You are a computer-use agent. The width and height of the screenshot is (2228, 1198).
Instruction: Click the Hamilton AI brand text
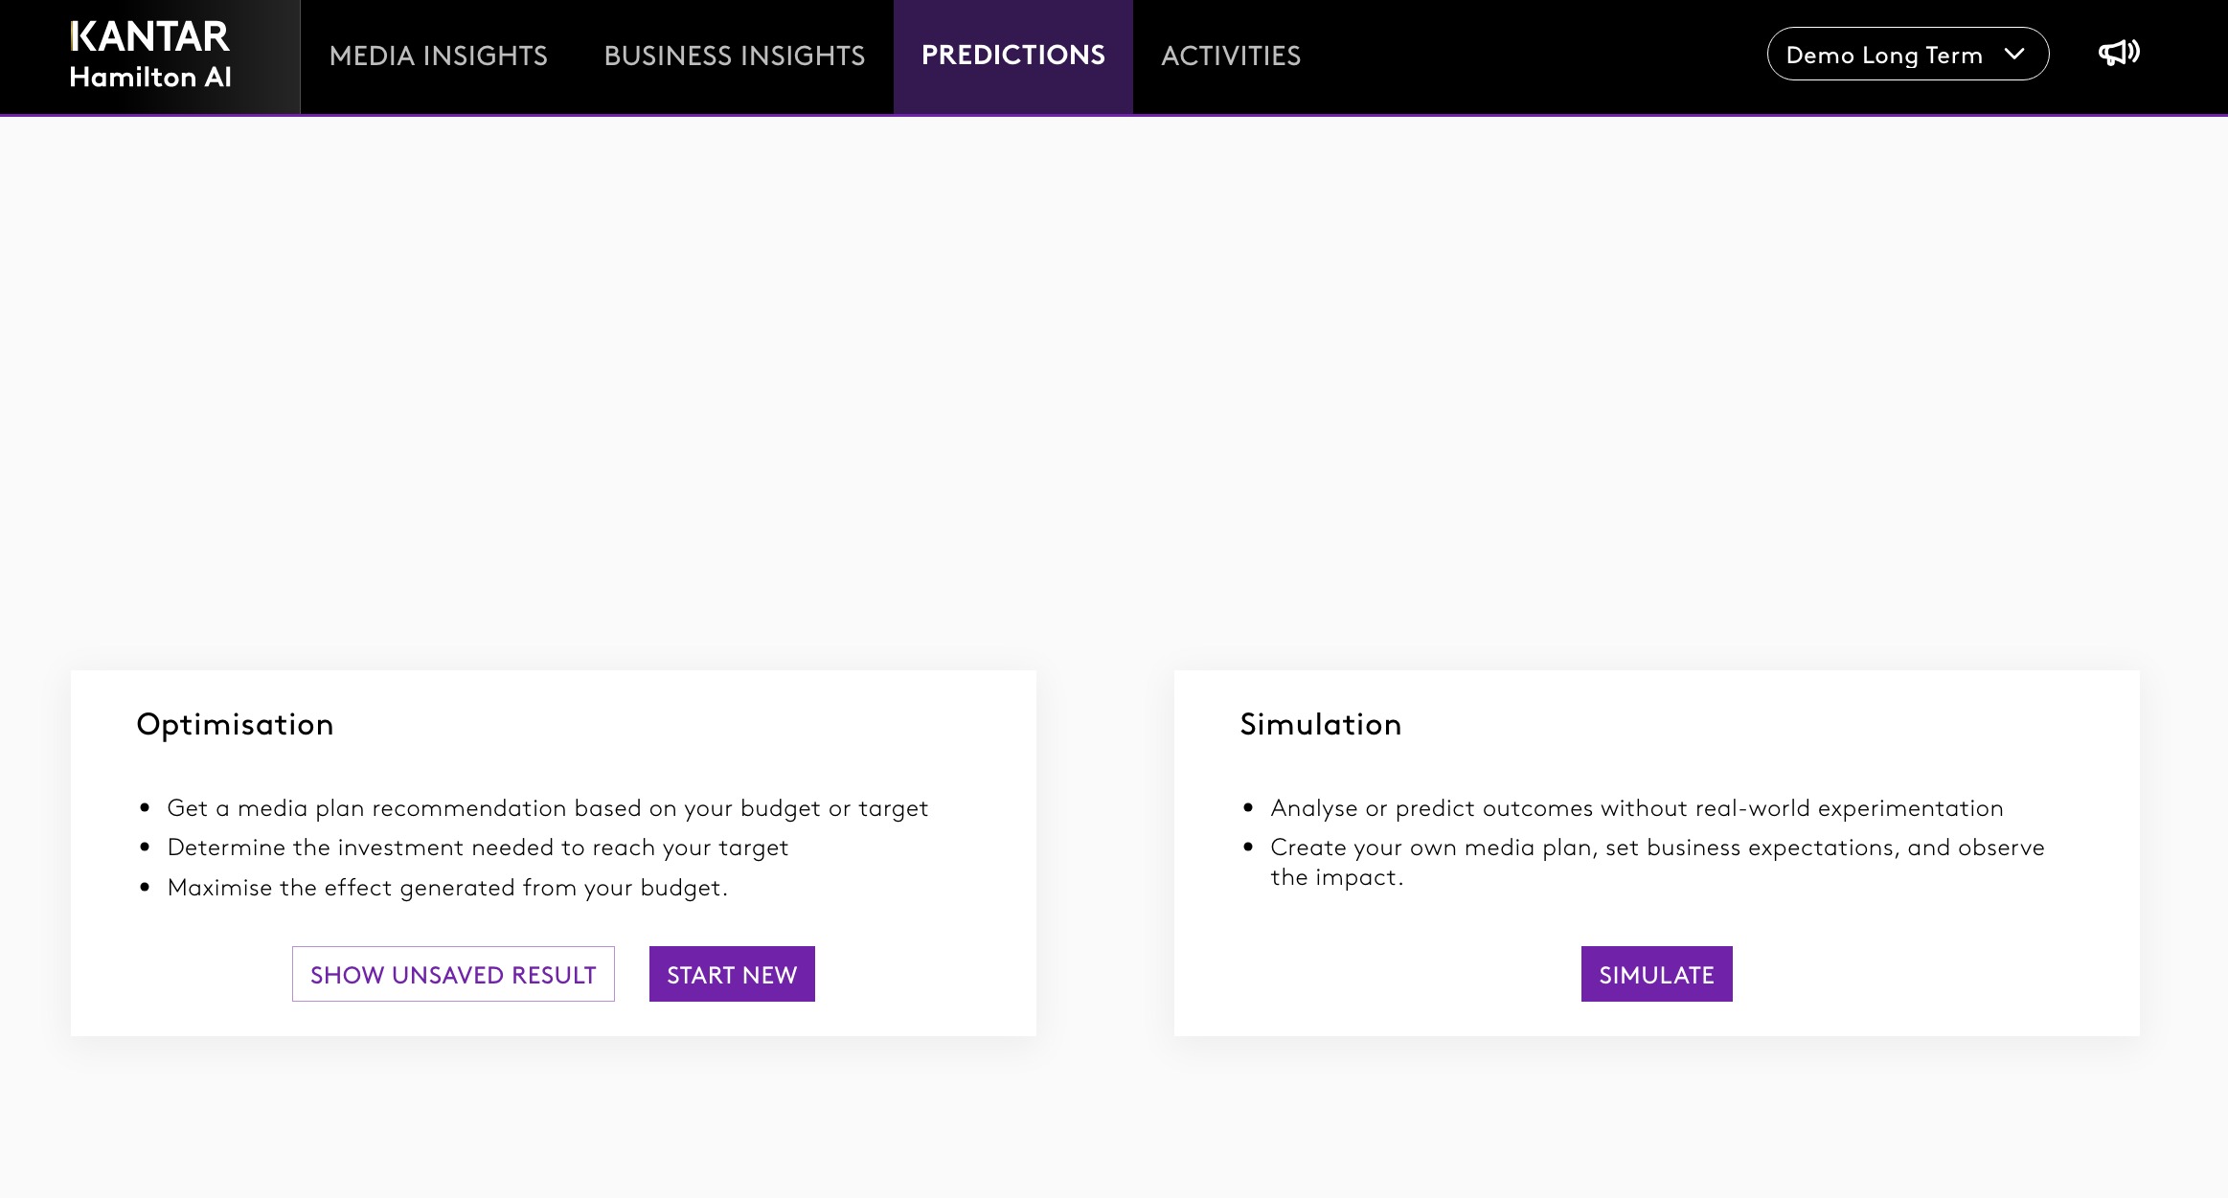150,78
